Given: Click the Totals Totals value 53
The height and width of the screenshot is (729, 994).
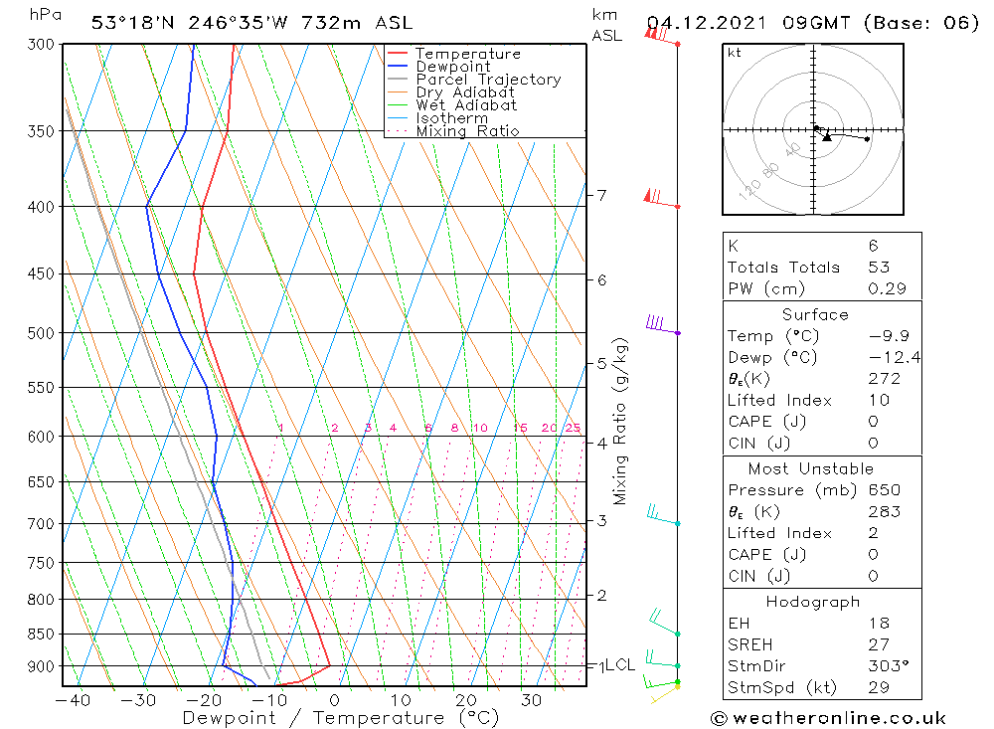Looking at the screenshot, I should click(878, 268).
